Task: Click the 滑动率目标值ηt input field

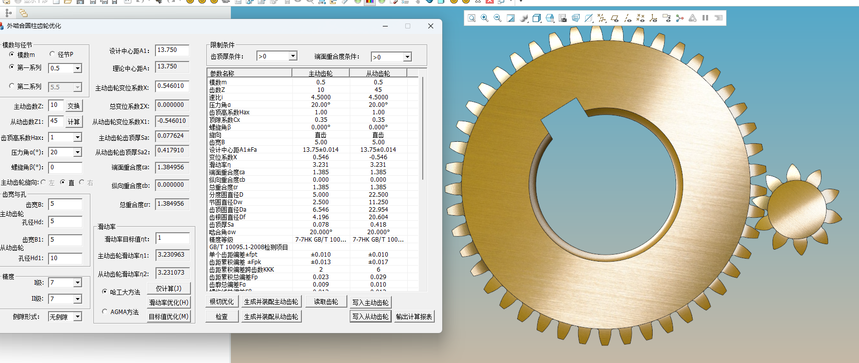Action: 173,238
